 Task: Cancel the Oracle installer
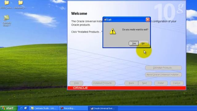(177, 83)
